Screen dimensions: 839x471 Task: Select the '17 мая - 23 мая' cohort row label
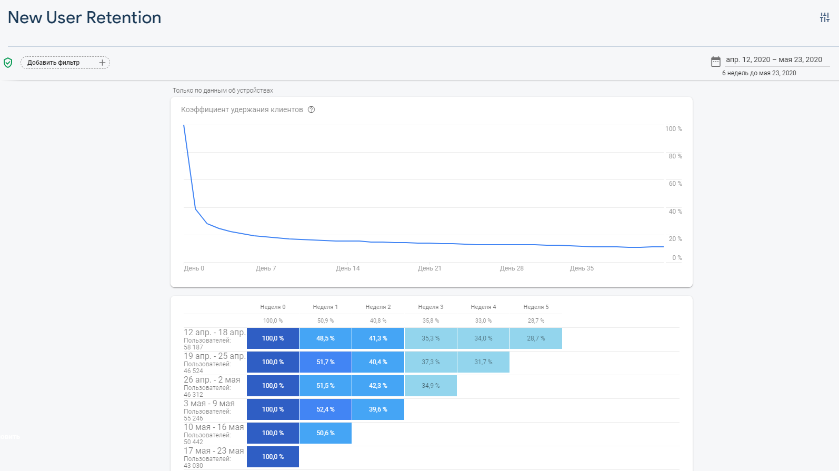tap(214, 451)
